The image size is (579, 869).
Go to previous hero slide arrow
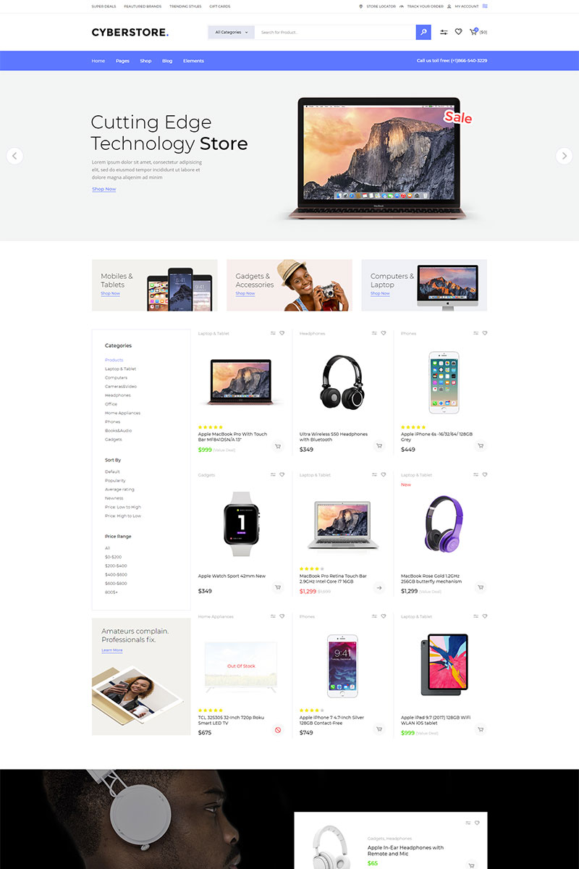coord(14,156)
